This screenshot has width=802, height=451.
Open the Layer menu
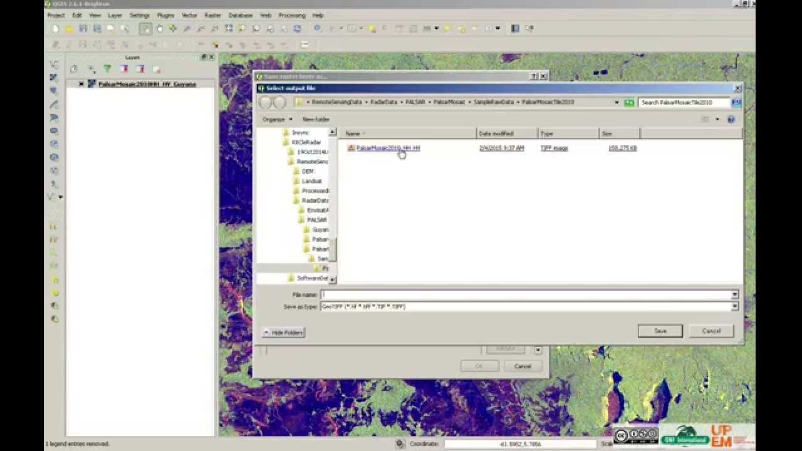115,15
